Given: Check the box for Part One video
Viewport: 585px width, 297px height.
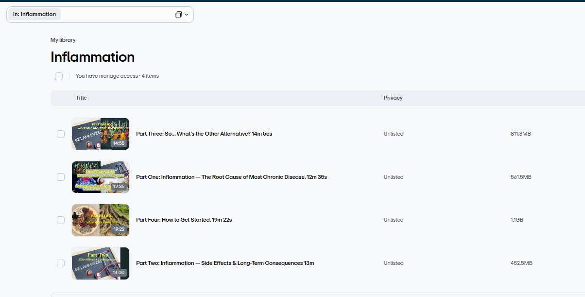Looking at the screenshot, I should coord(61,177).
